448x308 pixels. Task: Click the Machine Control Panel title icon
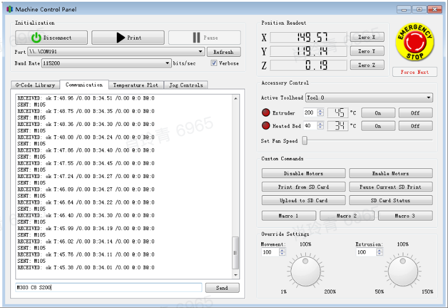click(9, 9)
